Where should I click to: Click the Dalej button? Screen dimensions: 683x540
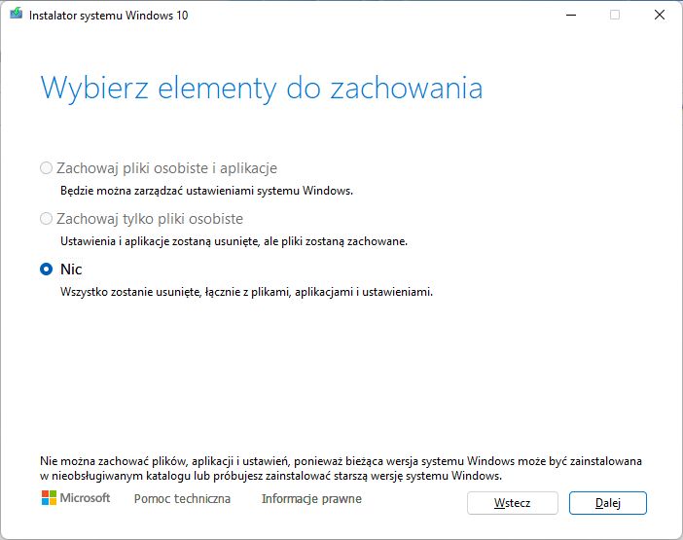(x=608, y=503)
